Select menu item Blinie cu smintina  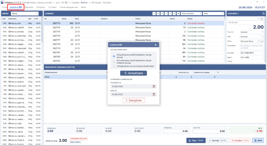[x=21, y=36]
